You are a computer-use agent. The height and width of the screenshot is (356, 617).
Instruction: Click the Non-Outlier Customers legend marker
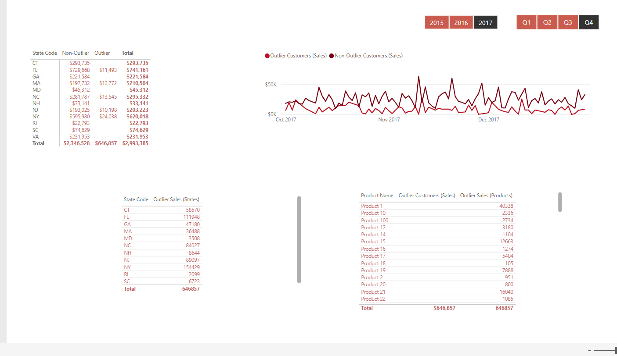(332, 56)
